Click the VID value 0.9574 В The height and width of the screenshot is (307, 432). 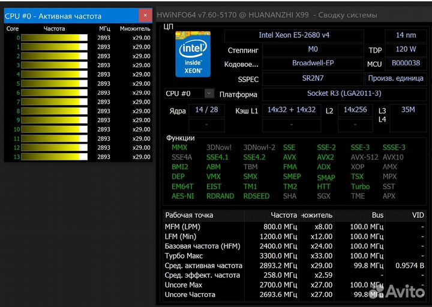pos(410,266)
